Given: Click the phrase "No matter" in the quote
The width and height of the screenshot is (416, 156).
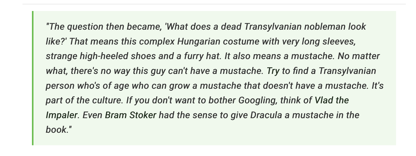Looking at the screenshot, I should click(x=359, y=56).
